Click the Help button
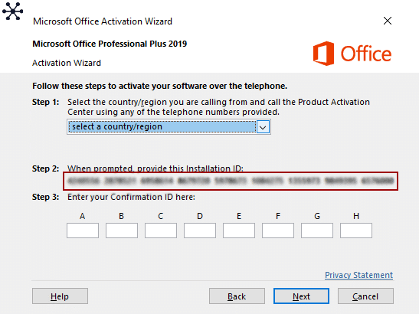Image resolution: width=419 pixels, height=314 pixels. [60, 296]
